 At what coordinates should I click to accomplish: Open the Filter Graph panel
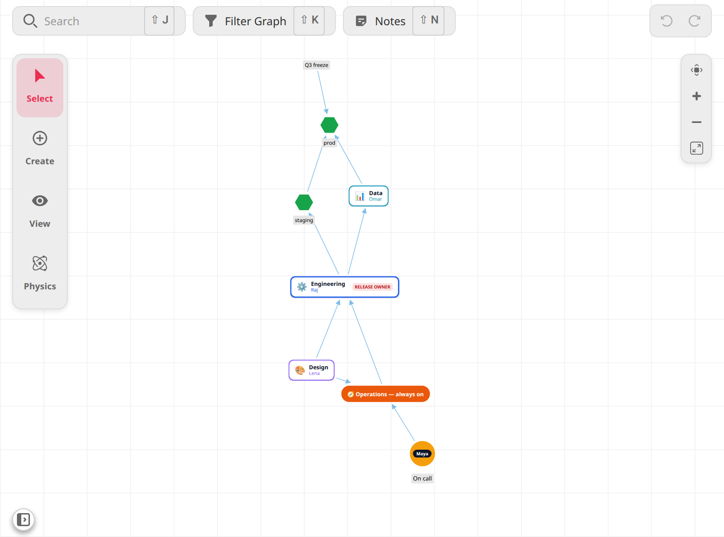264,21
